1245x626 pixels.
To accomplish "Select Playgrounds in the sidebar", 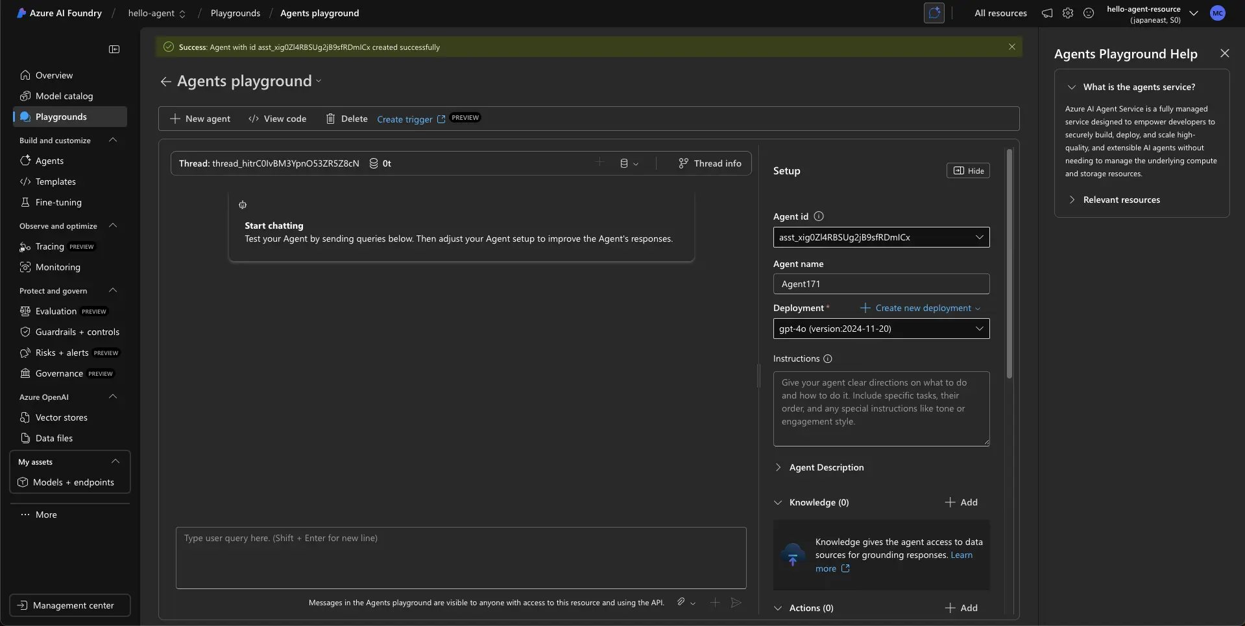I will point(70,117).
